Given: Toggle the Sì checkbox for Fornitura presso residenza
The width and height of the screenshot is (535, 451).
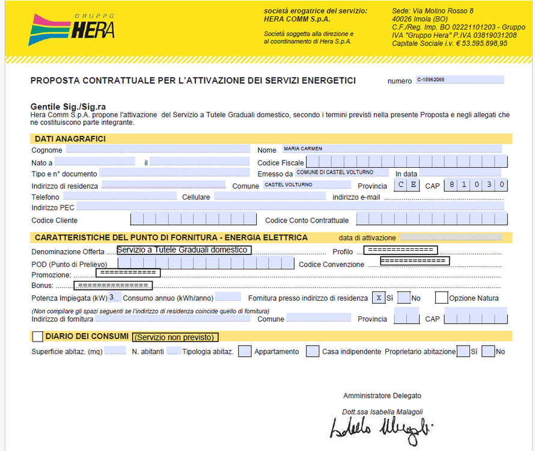Looking at the screenshot, I should 379,298.
